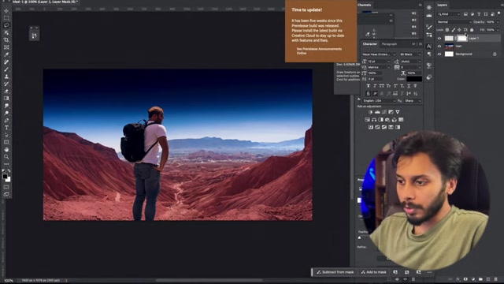Select the Frame tool
The height and width of the screenshot is (284, 504).
[x=6, y=47]
